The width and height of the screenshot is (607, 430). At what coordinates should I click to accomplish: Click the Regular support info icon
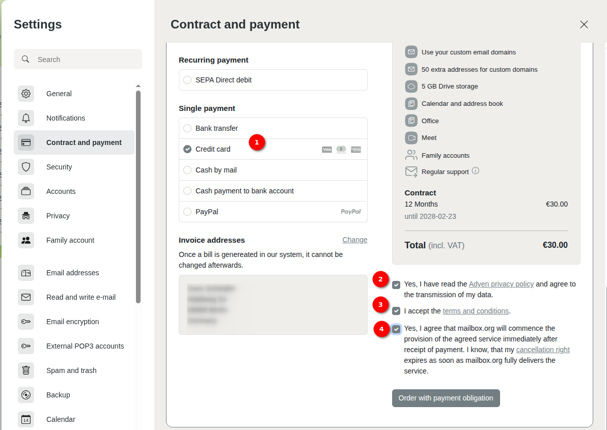click(476, 171)
